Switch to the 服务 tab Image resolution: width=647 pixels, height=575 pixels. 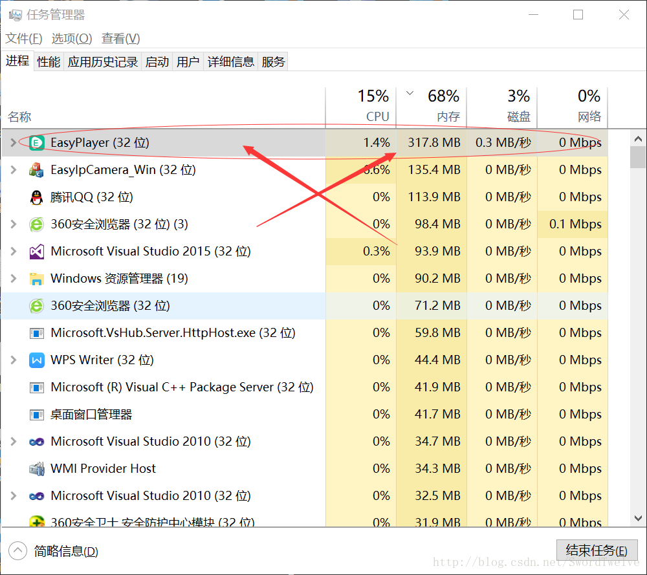pos(273,62)
